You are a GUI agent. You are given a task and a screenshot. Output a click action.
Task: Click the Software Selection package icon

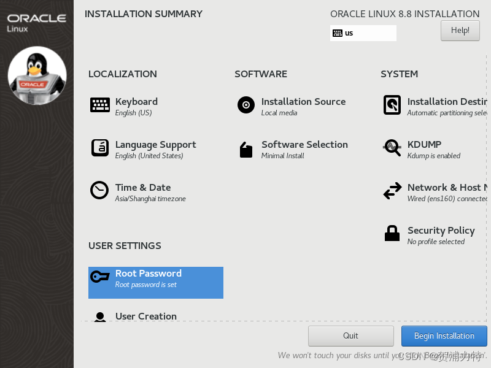tap(246, 150)
